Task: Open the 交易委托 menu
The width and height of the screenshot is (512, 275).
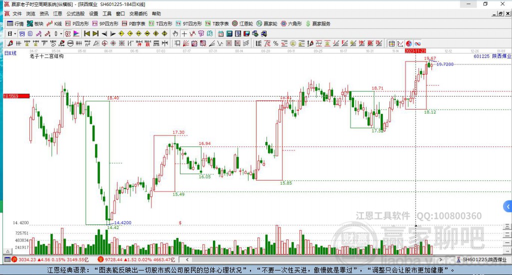Action: coord(138,13)
